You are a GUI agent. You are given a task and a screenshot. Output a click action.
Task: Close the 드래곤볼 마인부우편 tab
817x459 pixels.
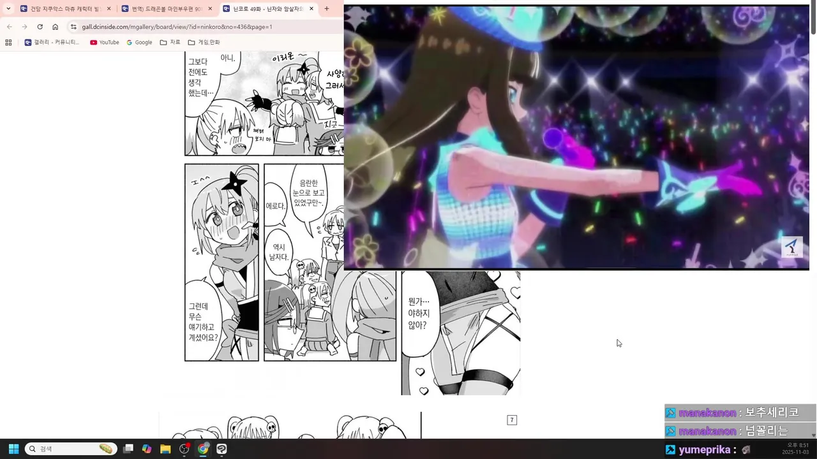point(210,9)
